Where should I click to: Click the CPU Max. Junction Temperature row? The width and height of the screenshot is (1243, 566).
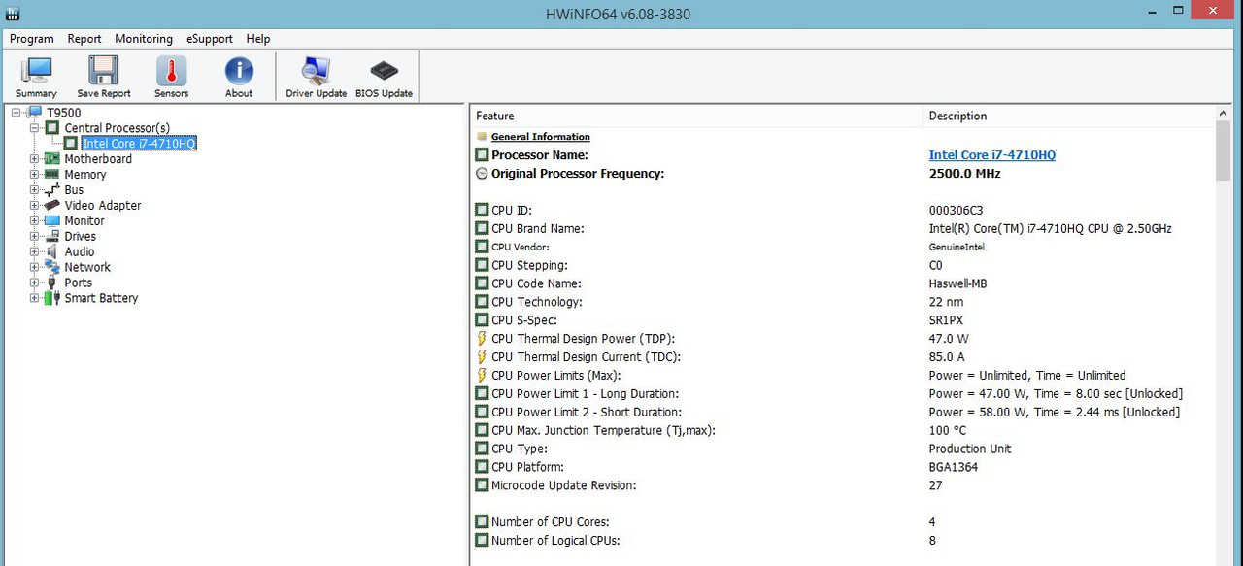843,431
